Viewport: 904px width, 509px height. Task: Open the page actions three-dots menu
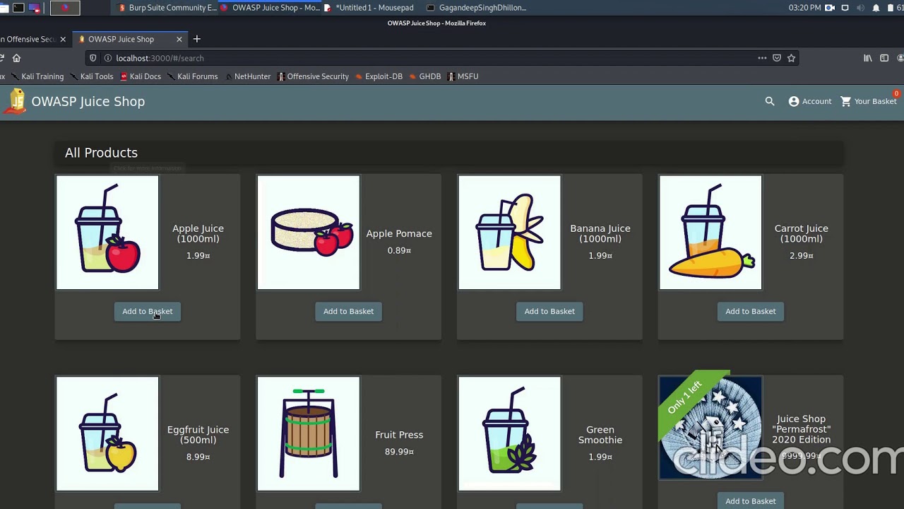pos(762,58)
